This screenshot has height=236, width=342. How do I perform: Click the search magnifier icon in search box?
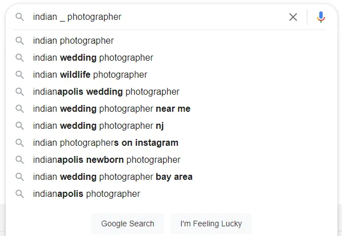(20, 17)
